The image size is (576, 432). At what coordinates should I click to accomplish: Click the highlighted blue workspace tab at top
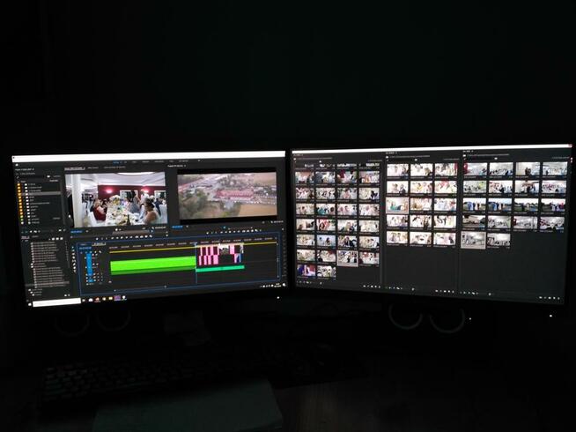(x=117, y=162)
